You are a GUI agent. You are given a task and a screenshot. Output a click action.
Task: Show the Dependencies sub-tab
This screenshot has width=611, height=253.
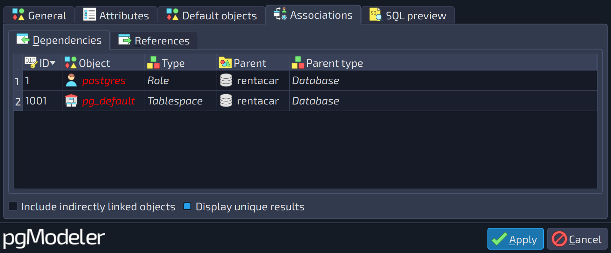pyautogui.click(x=59, y=40)
